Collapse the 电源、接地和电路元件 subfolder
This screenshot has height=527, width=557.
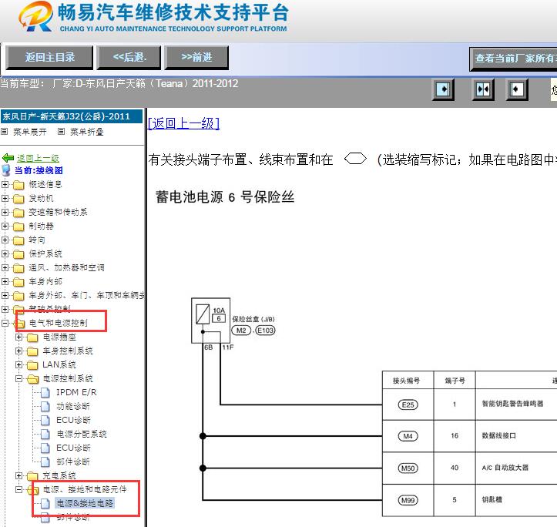pos(18,489)
